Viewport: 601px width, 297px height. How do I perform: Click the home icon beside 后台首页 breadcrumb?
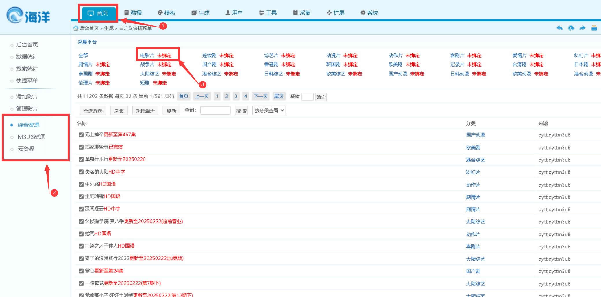pyautogui.click(x=76, y=28)
